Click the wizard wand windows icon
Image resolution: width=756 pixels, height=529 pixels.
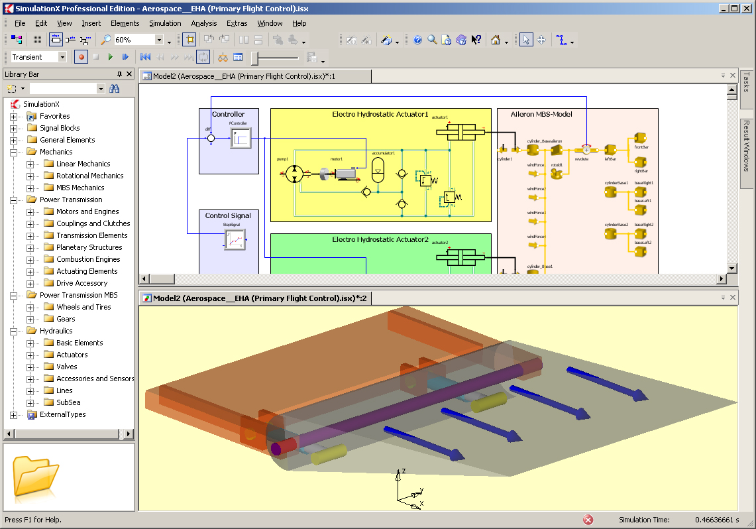point(386,40)
